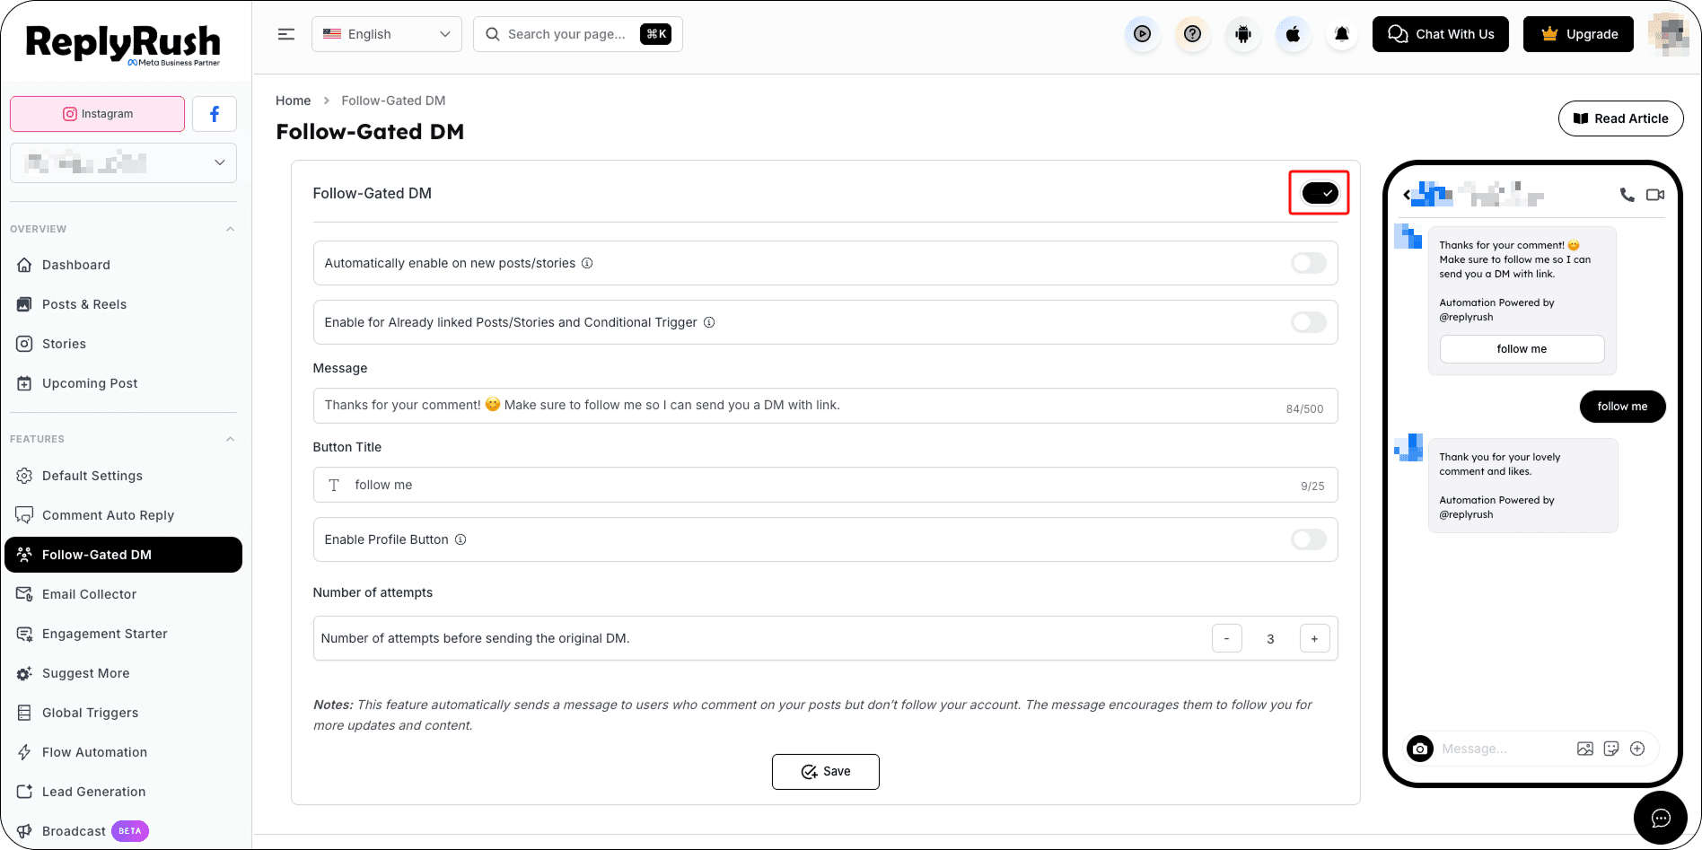This screenshot has height=850, width=1702.
Task: Turn off the Follow-Gated DM main toggle
Action: tap(1320, 193)
